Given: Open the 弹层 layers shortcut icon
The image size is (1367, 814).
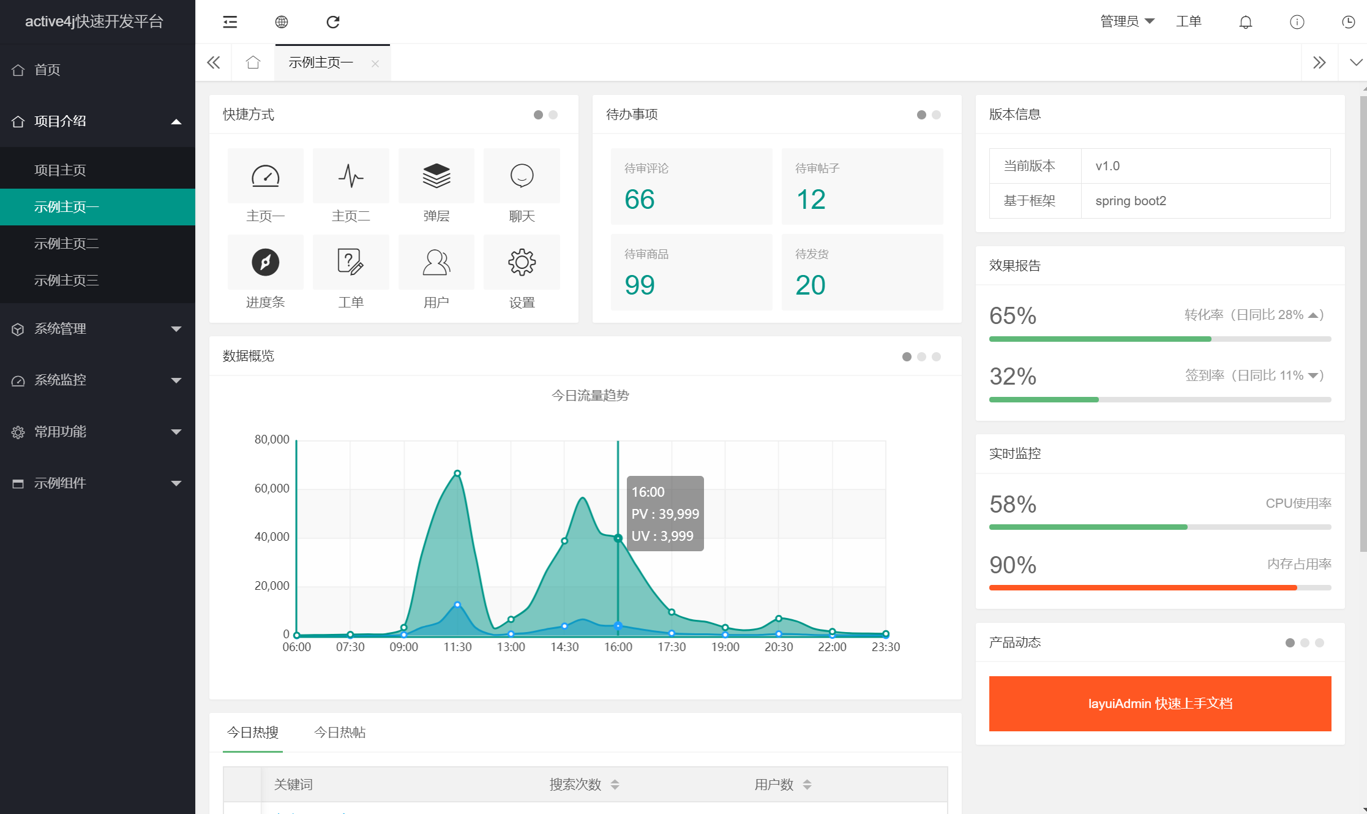Looking at the screenshot, I should point(436,176).
